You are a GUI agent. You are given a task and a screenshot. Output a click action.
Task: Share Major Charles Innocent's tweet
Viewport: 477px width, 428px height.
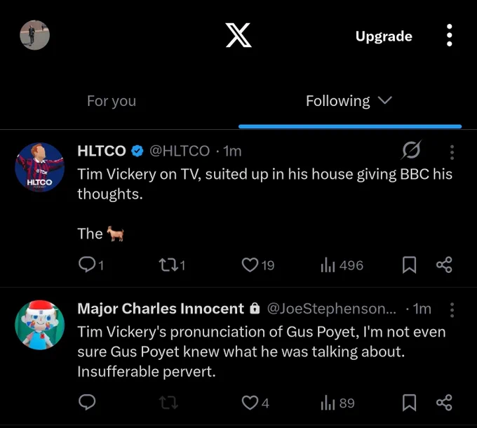[x=444, y=403]
